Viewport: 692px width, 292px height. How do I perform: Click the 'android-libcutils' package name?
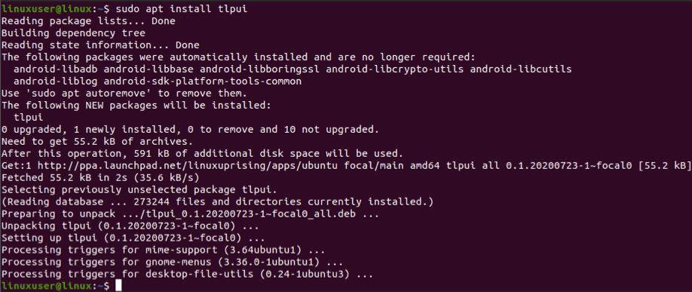[x=521, y=69]
